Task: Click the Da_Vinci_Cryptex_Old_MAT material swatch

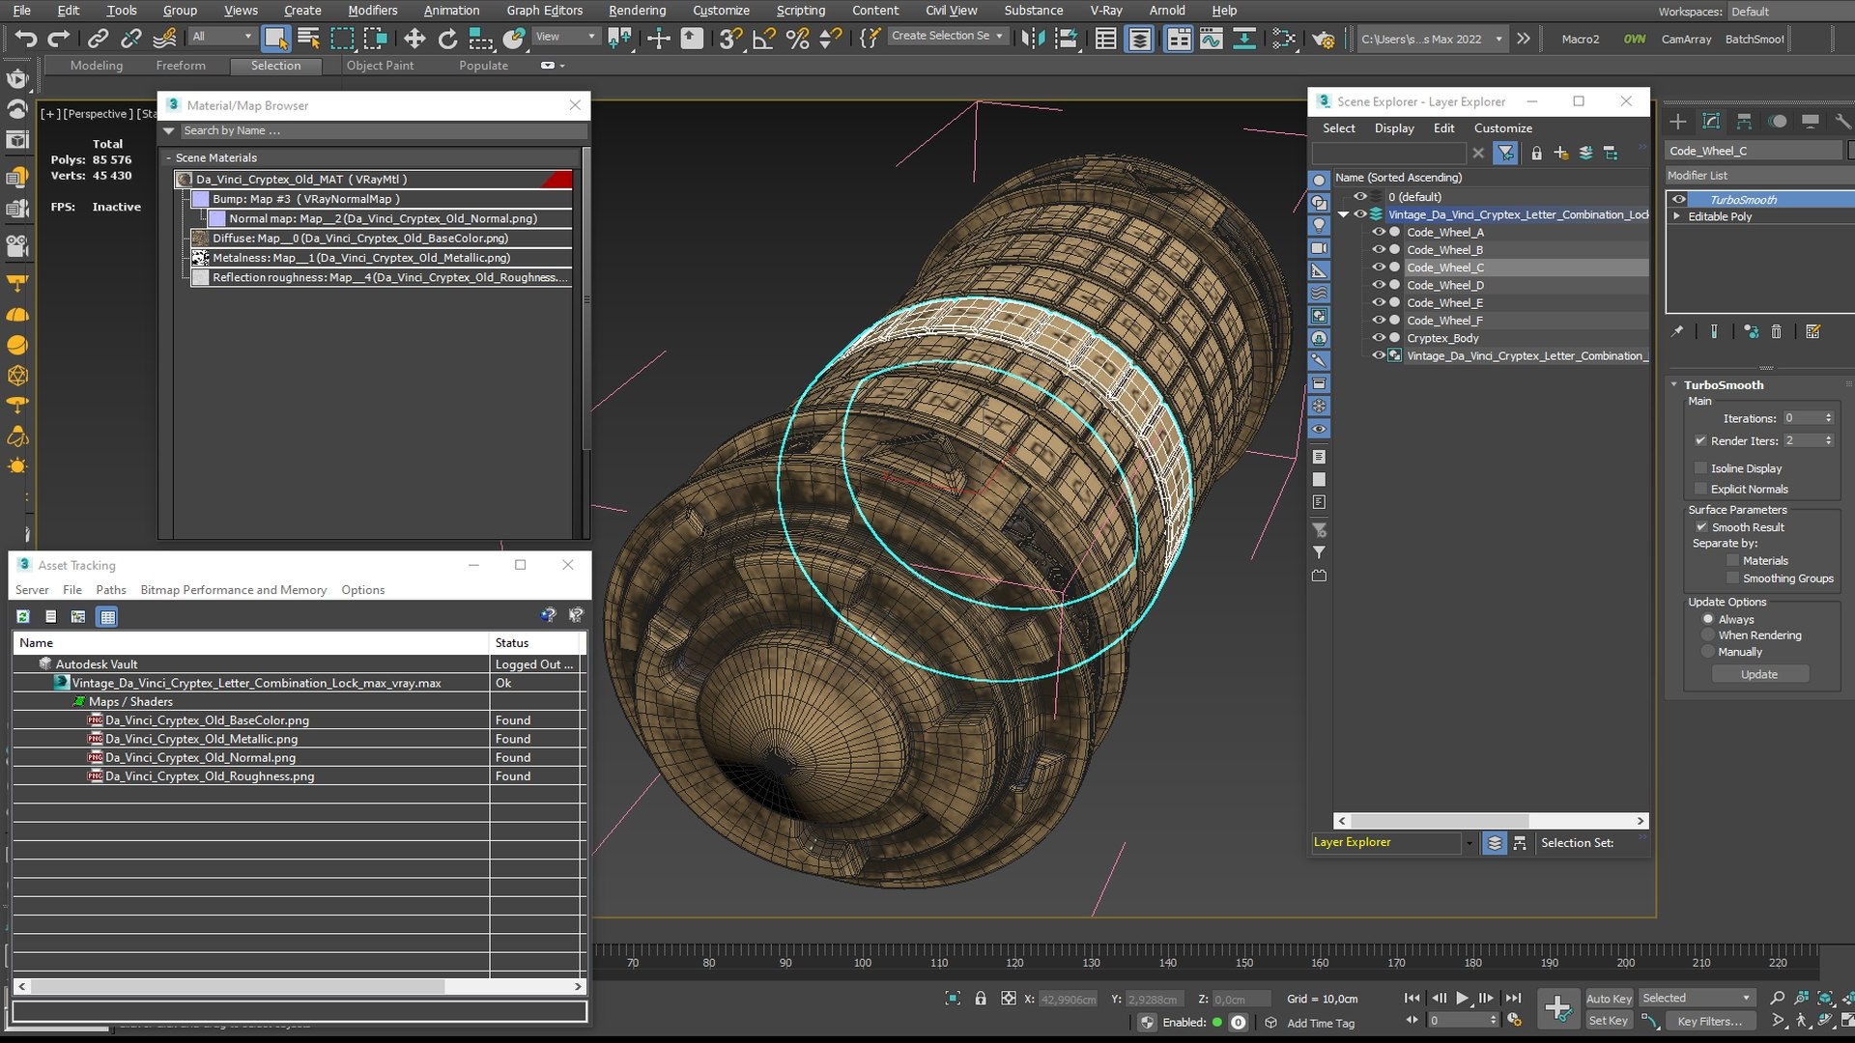Action: pos(185,180)
